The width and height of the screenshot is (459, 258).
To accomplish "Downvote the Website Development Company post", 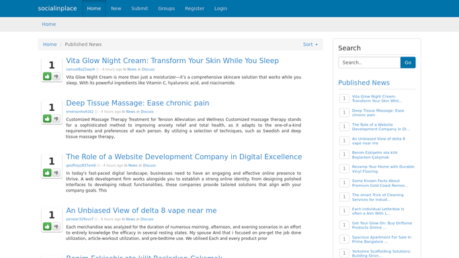I will [x=56, y=173].
